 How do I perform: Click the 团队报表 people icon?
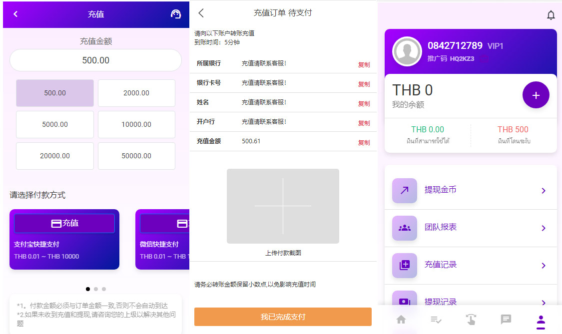tap(405, 228)
